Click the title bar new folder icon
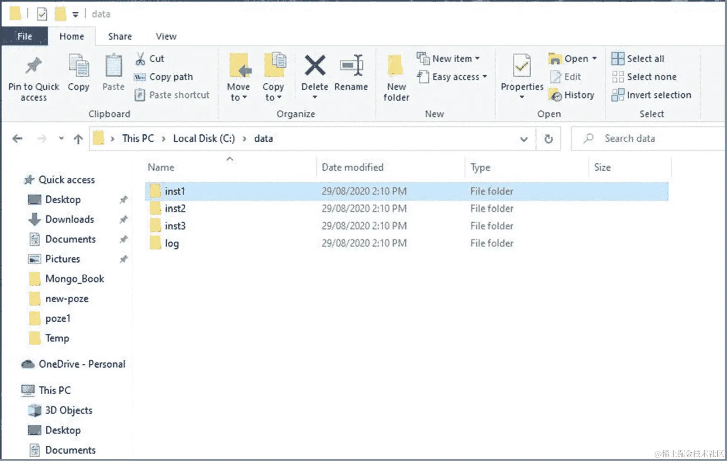This screenshot has height=461, width=727. coord(60,14)
